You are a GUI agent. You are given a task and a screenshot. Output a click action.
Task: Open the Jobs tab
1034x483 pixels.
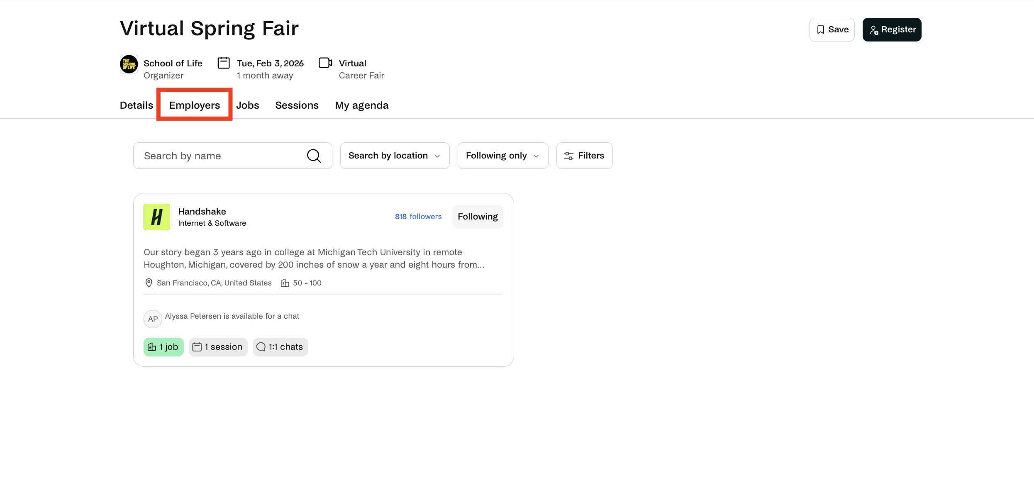248,105
